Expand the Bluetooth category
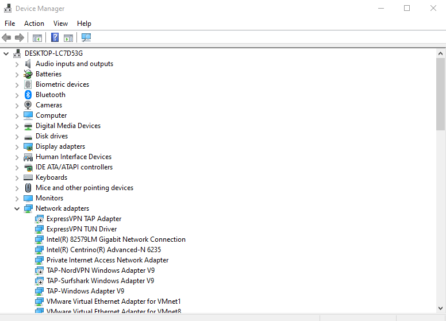The width and height of the screenshot is (446, 321). click(x=17, y=95)
